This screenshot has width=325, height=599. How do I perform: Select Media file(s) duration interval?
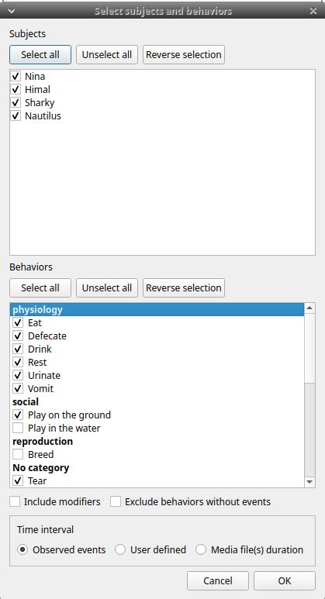(x=201, y=549)
